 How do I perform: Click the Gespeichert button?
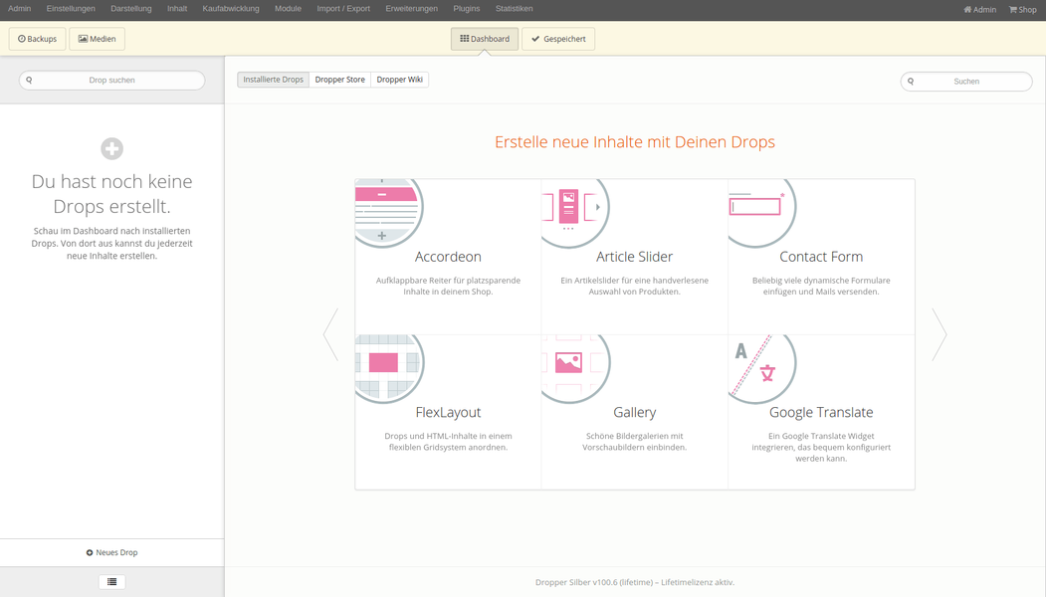pos(558,39)
